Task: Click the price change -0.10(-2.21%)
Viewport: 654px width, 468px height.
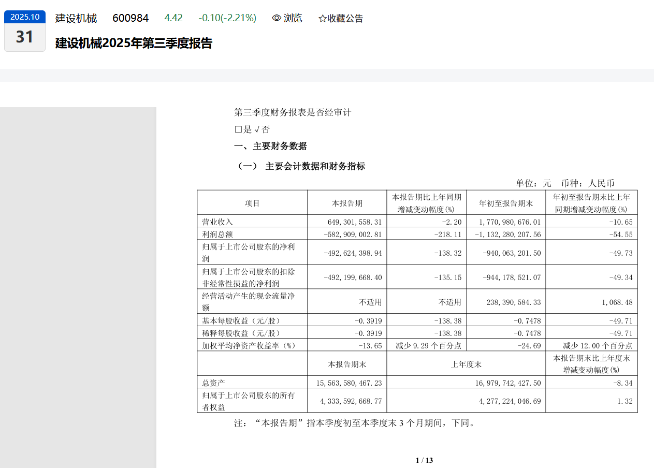Action: coord(227,18)
